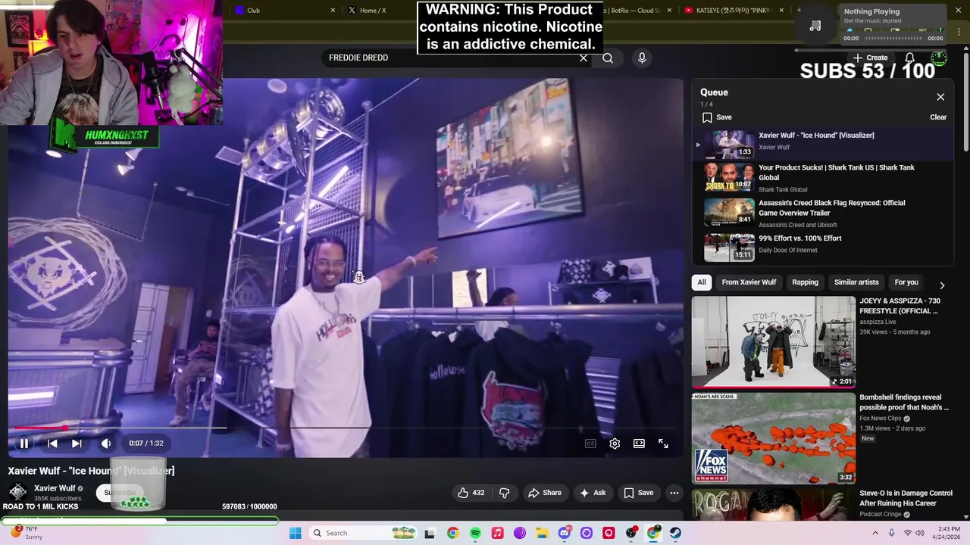
Task: Close the KATSEYE tab
Action: [x=783, y=11]
